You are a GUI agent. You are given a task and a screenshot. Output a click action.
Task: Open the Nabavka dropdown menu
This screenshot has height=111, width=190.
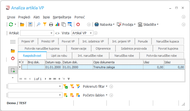[104, 24]
